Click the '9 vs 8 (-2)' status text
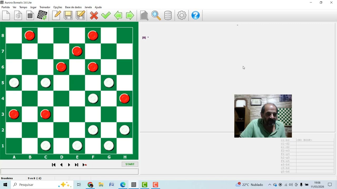 [x=34, y=178]
